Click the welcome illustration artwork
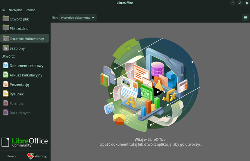 point(150,85)
